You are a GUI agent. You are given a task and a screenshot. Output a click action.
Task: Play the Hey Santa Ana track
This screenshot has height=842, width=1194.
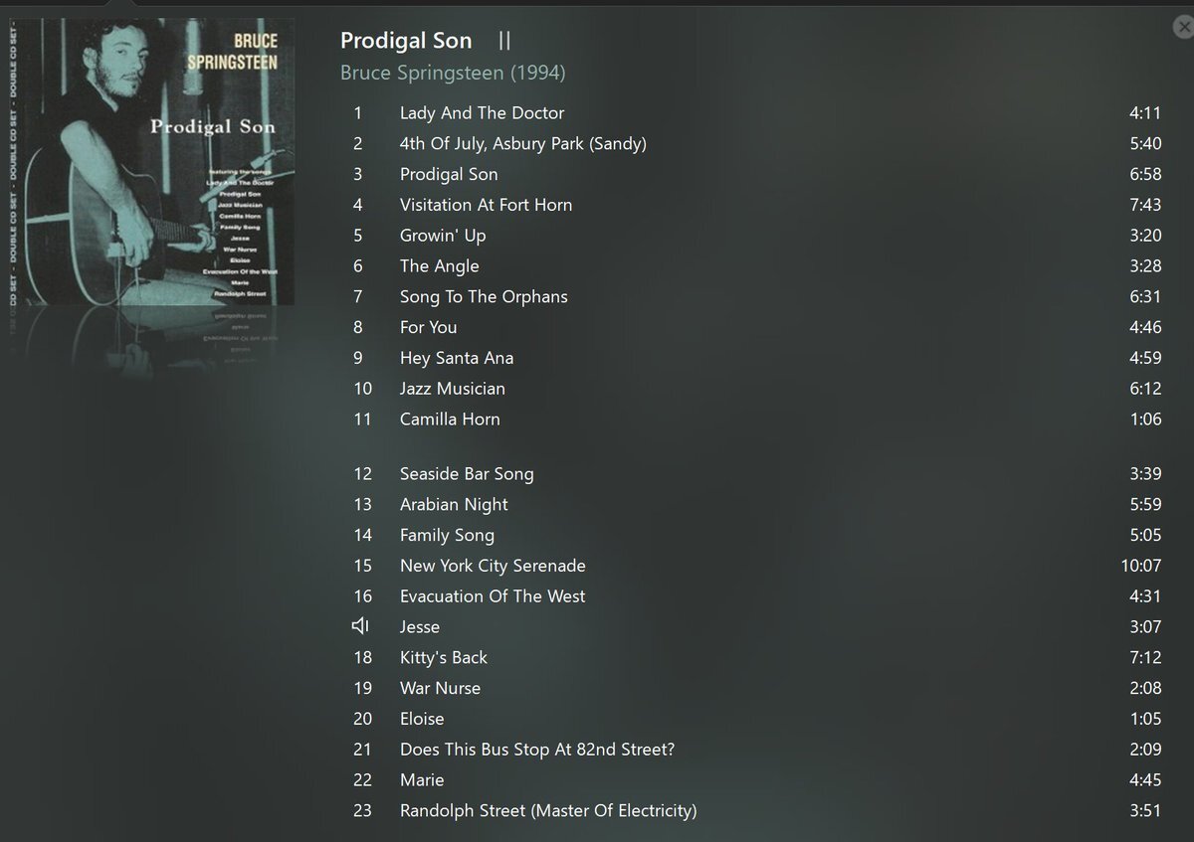757,358
